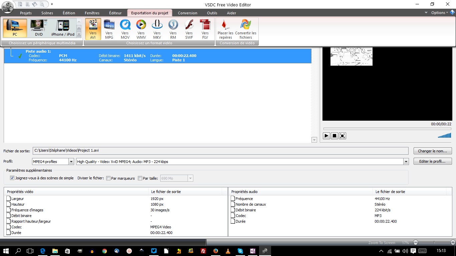Open Firefox from taskbar
Image resolution: width=456 pixels, height=256 pixels.
point(215,251)
